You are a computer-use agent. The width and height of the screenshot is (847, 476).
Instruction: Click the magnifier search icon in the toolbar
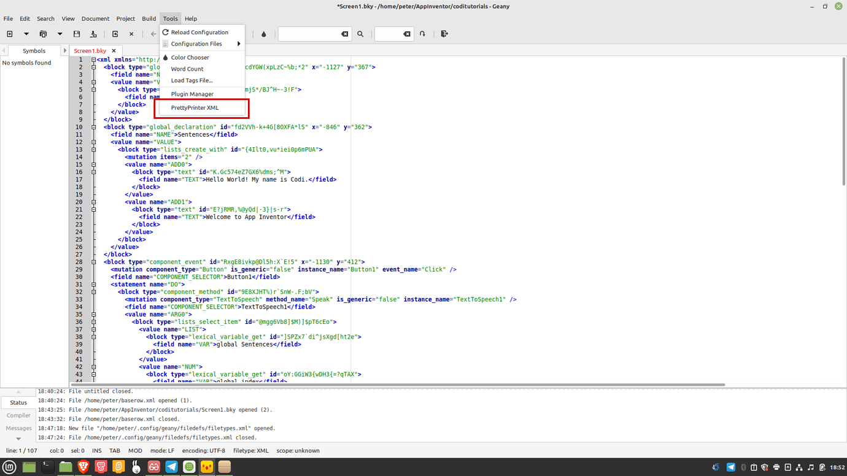pyautogui.click(x=360, y=34)
